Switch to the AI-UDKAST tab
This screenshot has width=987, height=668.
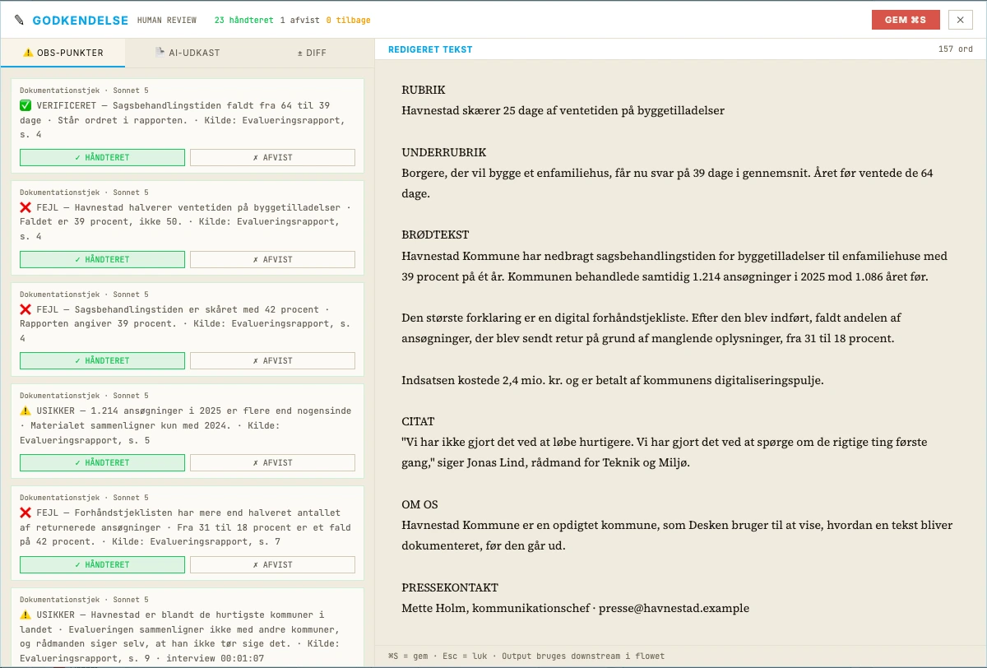point(188,53)
